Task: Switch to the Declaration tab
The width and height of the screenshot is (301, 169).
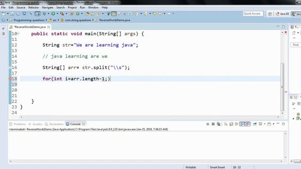Action: (54, 124)
